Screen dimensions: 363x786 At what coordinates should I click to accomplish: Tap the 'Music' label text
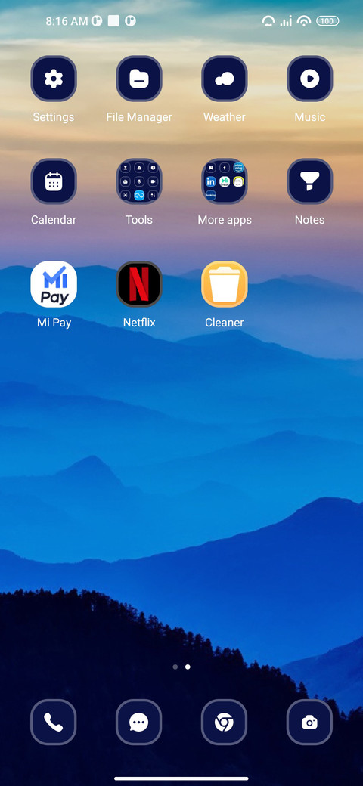tap(310, 117)
